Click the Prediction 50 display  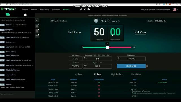[99, 33]
